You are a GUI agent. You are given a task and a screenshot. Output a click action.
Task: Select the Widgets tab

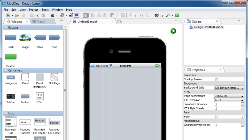[17, 22]
